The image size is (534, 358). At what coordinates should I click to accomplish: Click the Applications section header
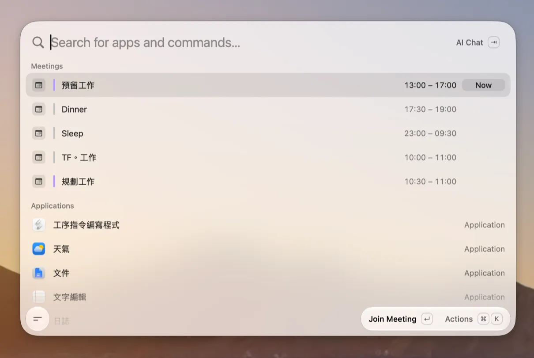point(53,206)
